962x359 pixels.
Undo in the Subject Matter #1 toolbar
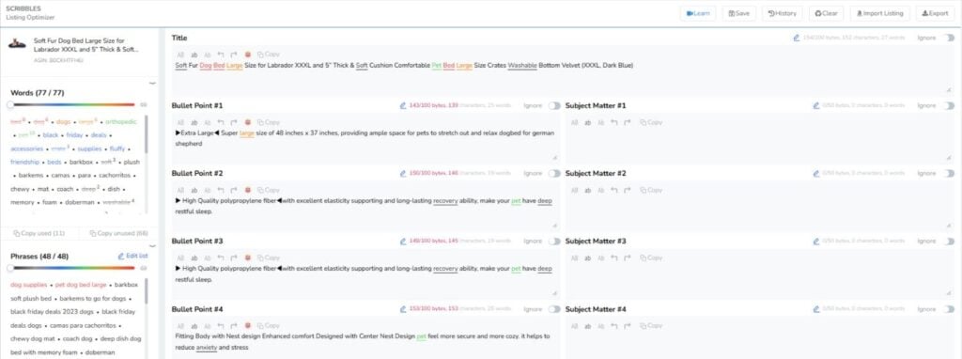coord(614,123)
